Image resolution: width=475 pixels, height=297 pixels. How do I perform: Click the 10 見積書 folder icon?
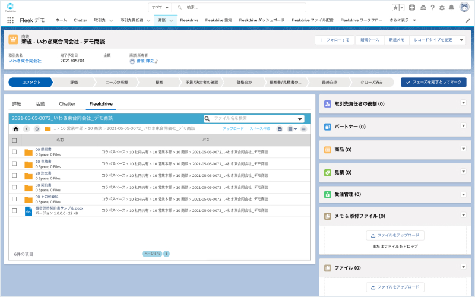point(28,164)
